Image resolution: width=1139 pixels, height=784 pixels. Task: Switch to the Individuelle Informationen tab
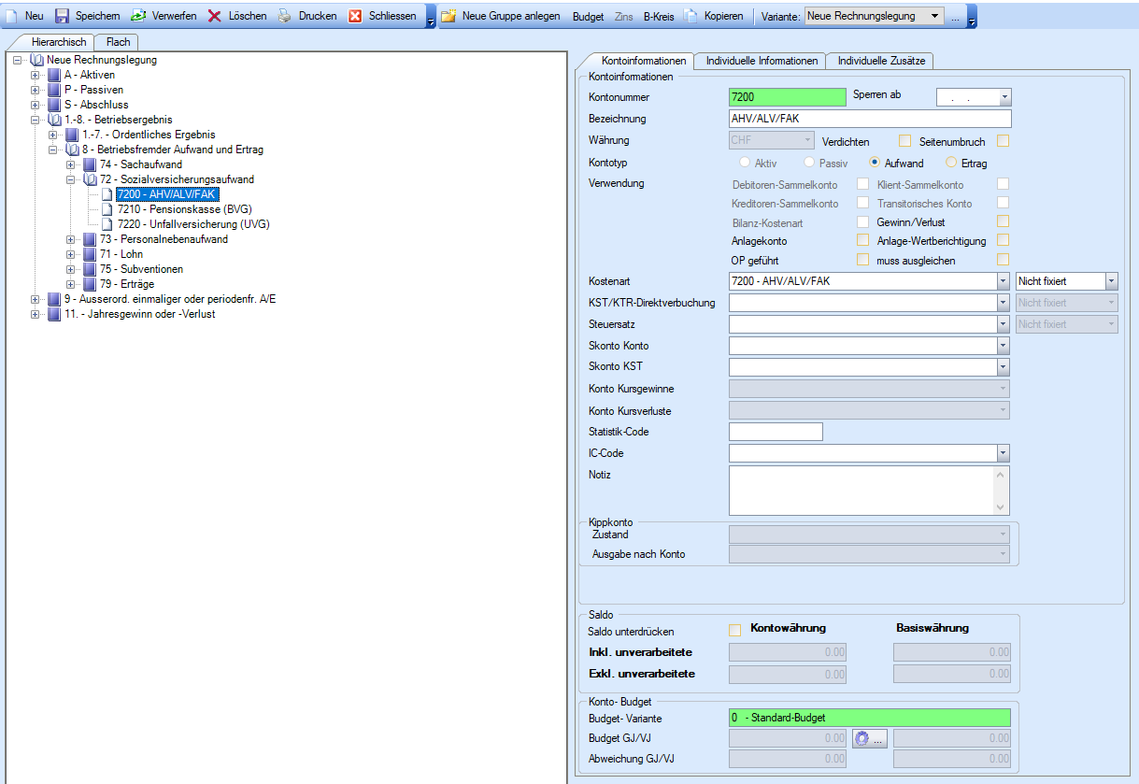[762, 61]
